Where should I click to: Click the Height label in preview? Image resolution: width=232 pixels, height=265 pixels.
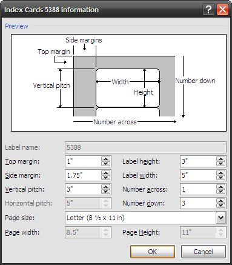(144, 92)
